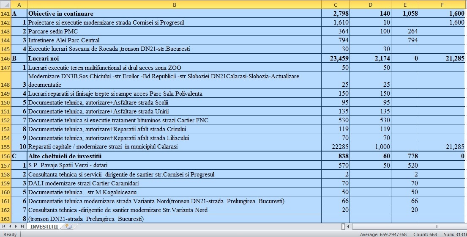Image resolution: width=467 pixels, height=237 pixels.
Task: Click cell 'Parcare sediu PMC'
Action: (x=174, y=31)
